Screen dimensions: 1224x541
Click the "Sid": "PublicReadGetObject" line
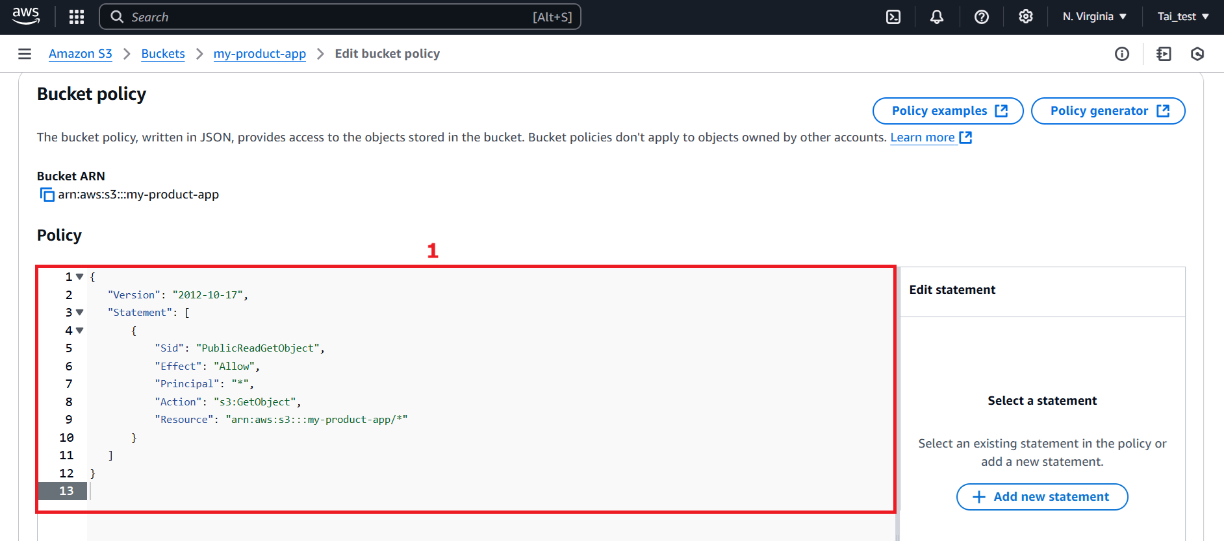pos(240,348)
